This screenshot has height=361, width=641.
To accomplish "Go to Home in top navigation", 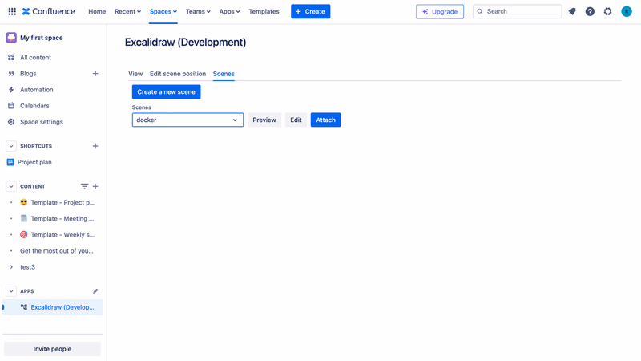I will (x=97, y=11).
